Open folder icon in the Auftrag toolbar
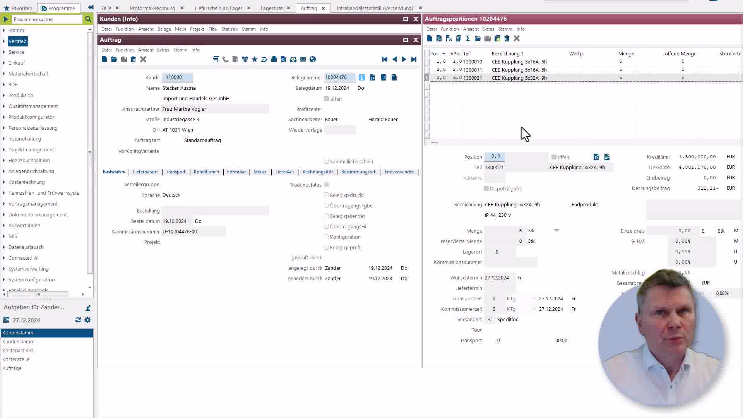 click(x=114, y=59)
